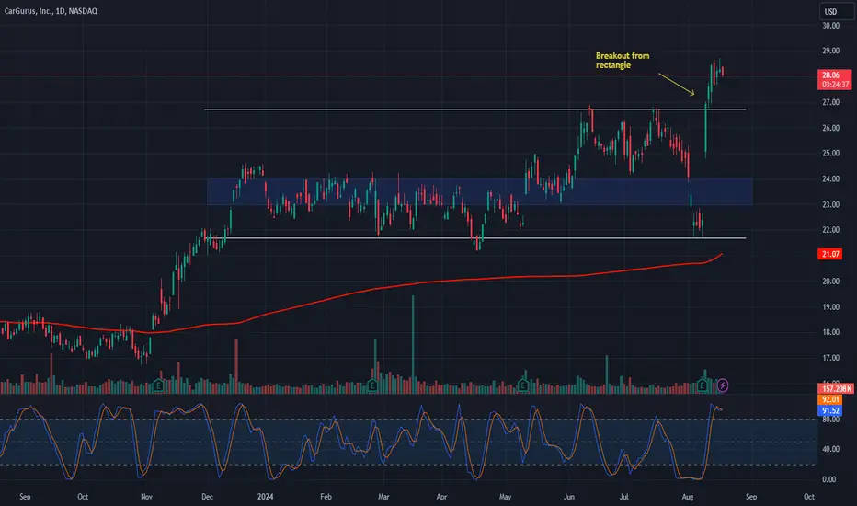Click the 40.00 stochastic scale label

click(830, 449)
